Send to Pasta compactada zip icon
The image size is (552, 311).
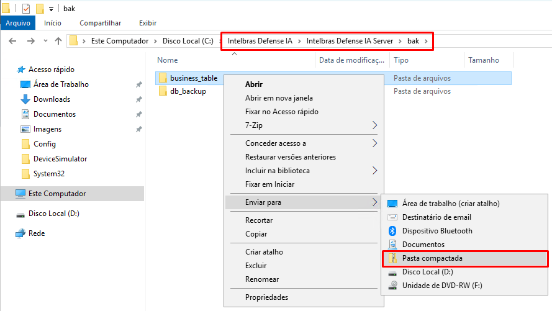pyautogui.click(x=392, y=258)
